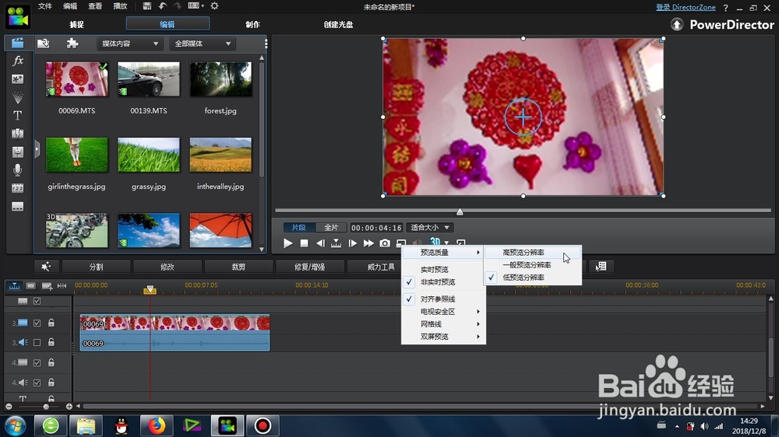Click the timeline zoom slider knob

[x=46, y=407]
